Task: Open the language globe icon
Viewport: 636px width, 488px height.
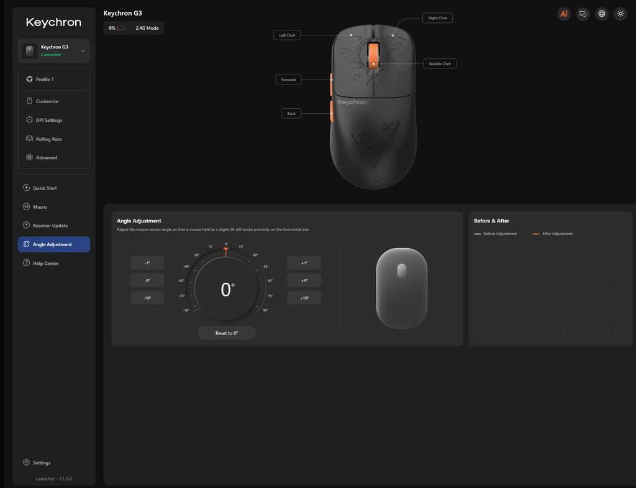Action: pyautogui.click(x=601, y=14)
